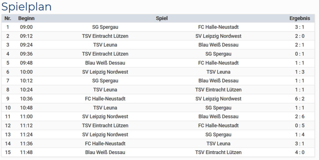Click the 0 : 5 result cell
Screen dimensions: 319x160
pyautogui.click(x=300, y=125)
